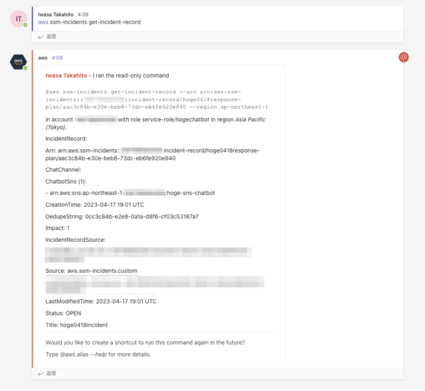
Task: Click the 4:09 timestamp beside Iwasa Takahito
Action: click(x=83, y=15)
